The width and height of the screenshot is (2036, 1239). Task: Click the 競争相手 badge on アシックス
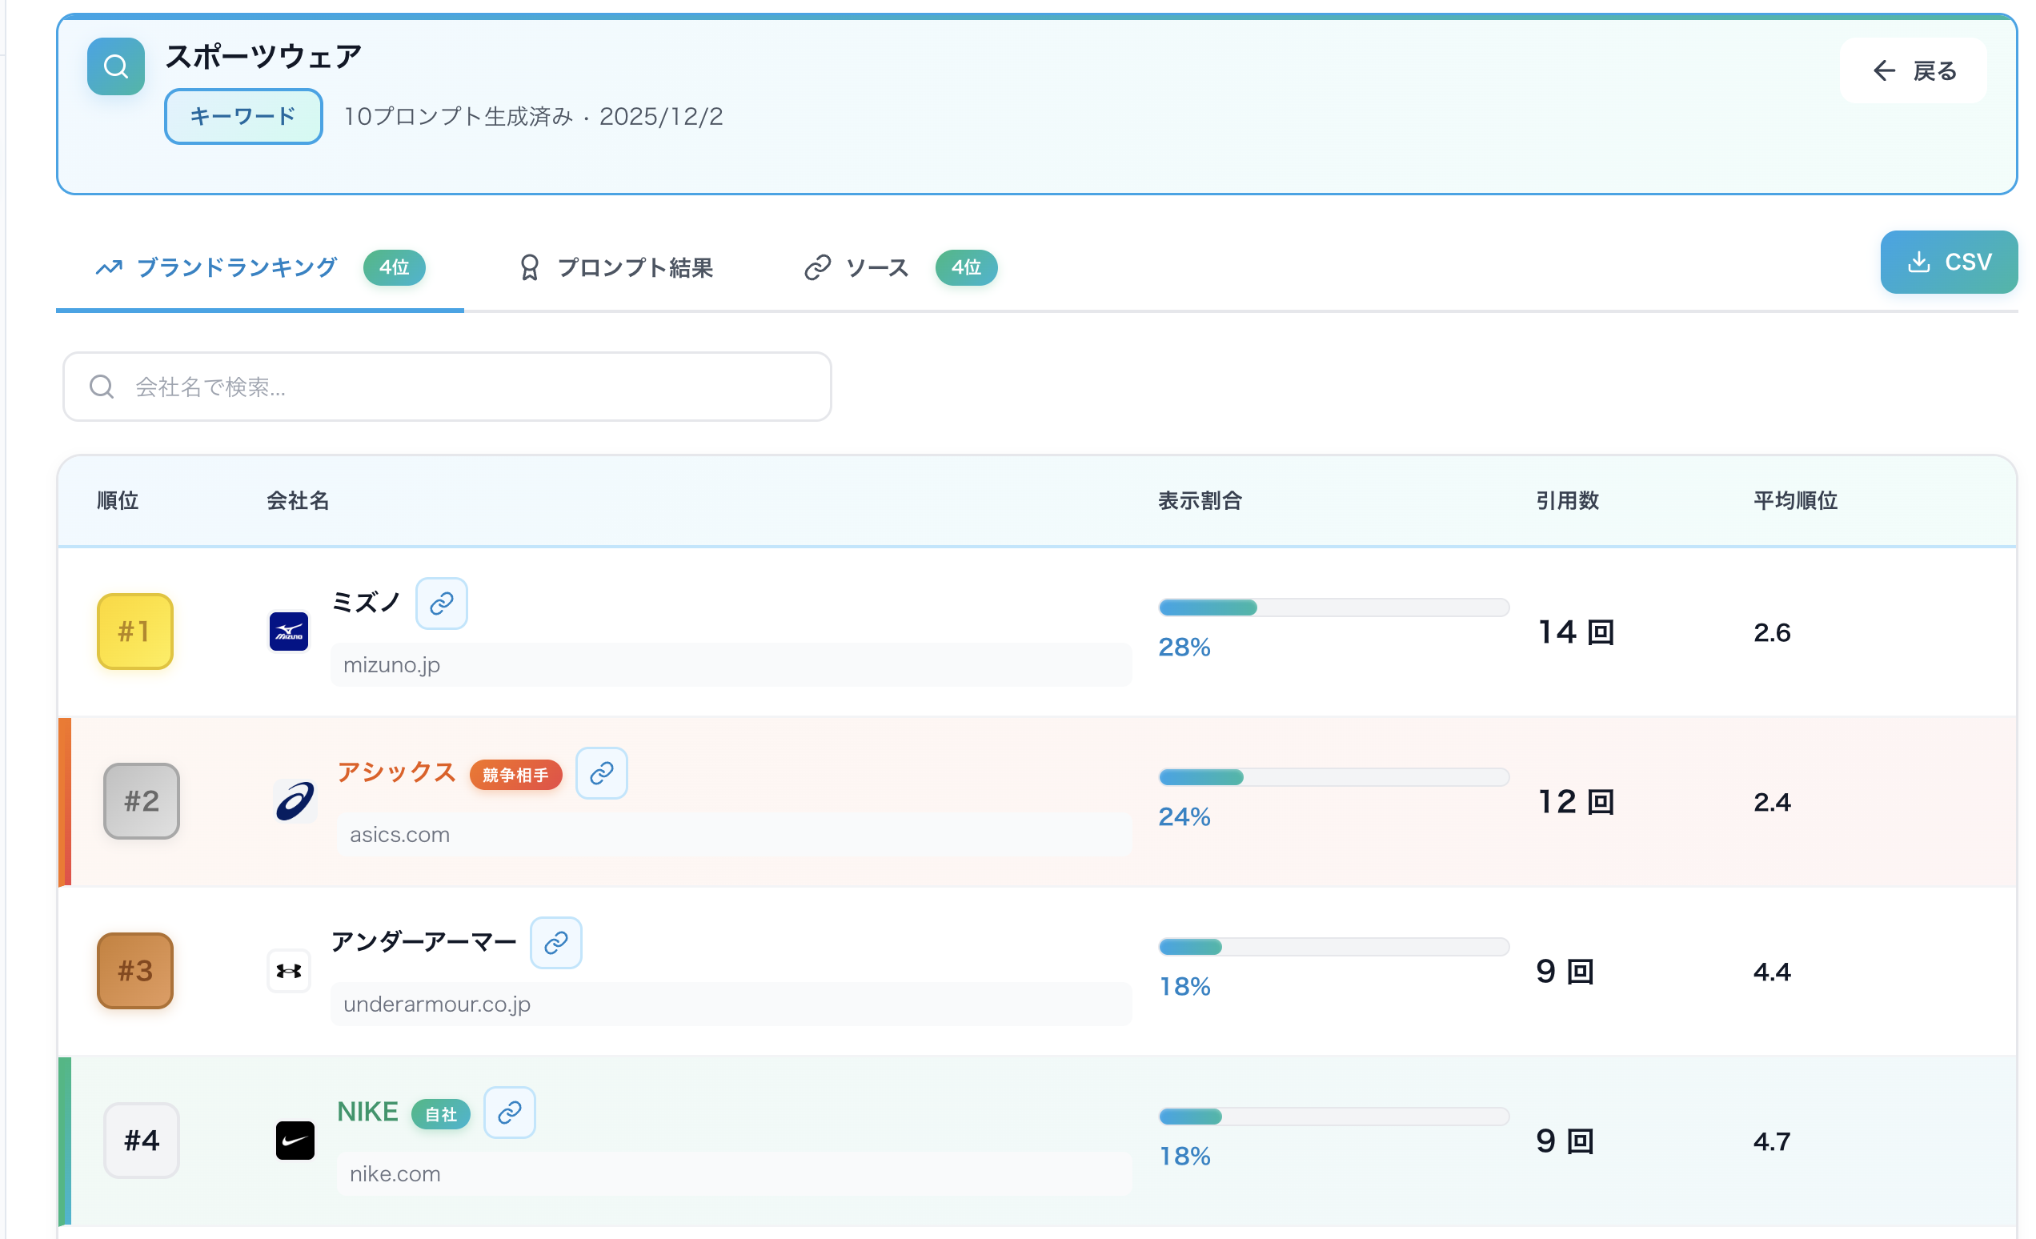tap(515, 775)
